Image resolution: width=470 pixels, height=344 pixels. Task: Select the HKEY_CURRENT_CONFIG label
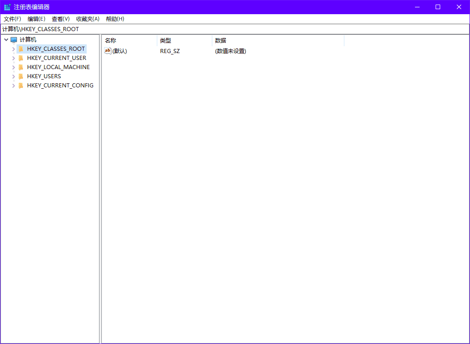60,86
